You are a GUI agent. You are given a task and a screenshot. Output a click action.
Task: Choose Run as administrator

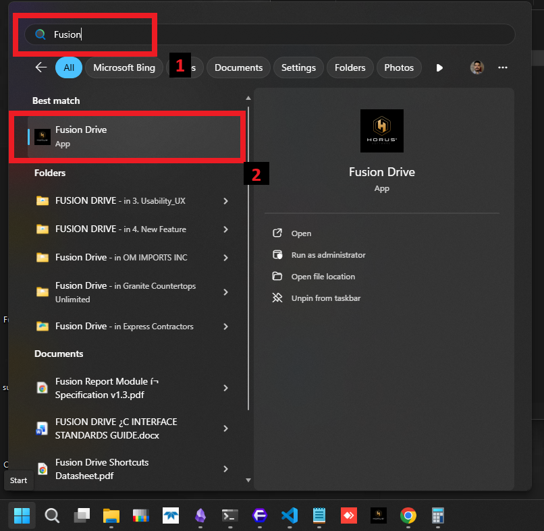click(x=328, y=255)
